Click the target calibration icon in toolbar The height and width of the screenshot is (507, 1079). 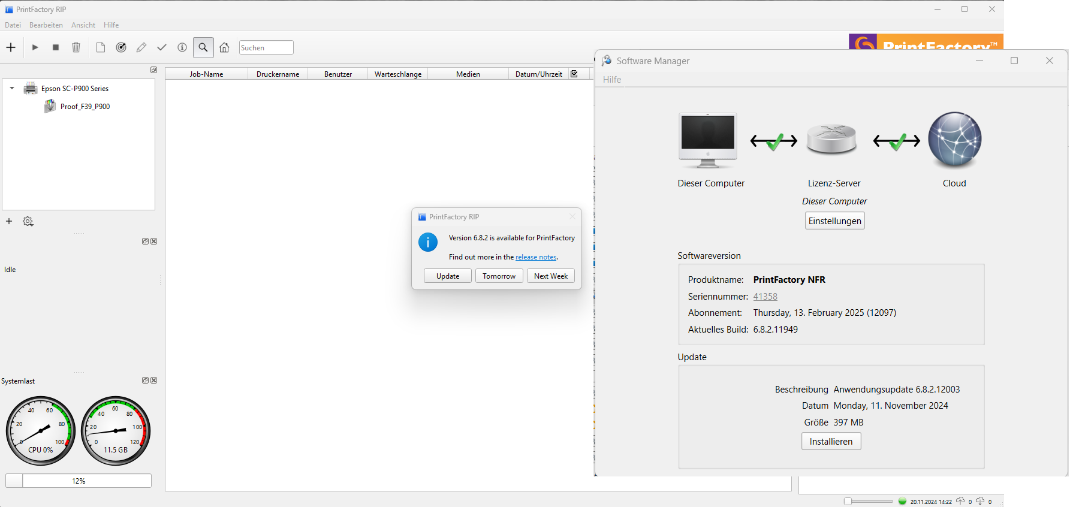click(x=121, y=47)
